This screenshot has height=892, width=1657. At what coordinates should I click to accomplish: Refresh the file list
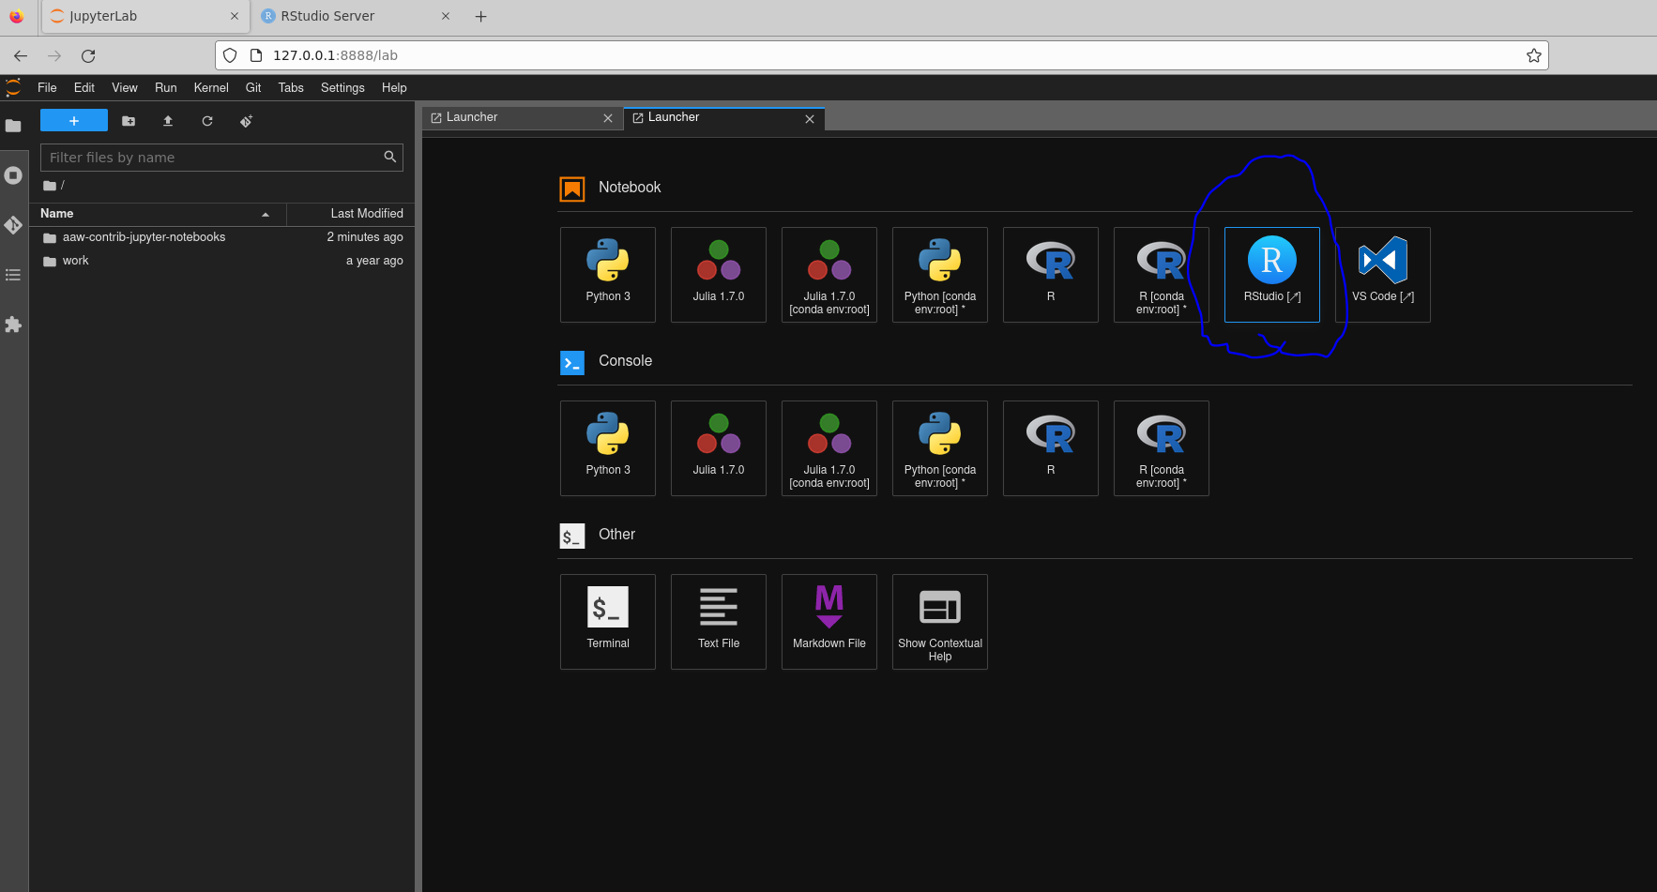point(207,121)
